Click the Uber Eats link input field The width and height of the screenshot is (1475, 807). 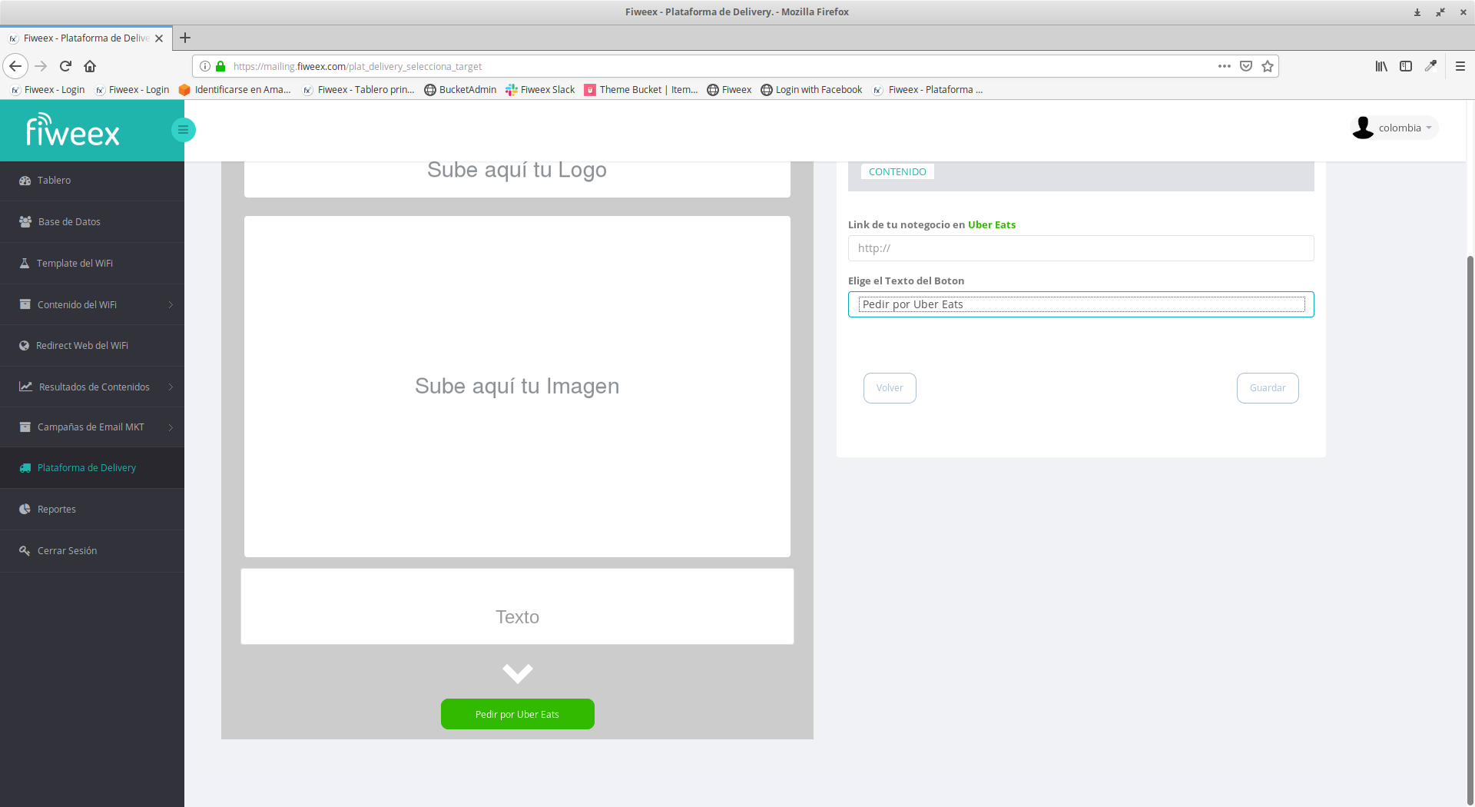[1080, 248]
